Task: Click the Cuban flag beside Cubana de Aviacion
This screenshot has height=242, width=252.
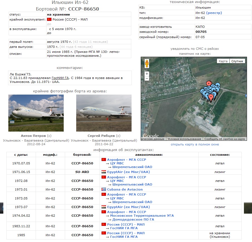Action: 103,189
